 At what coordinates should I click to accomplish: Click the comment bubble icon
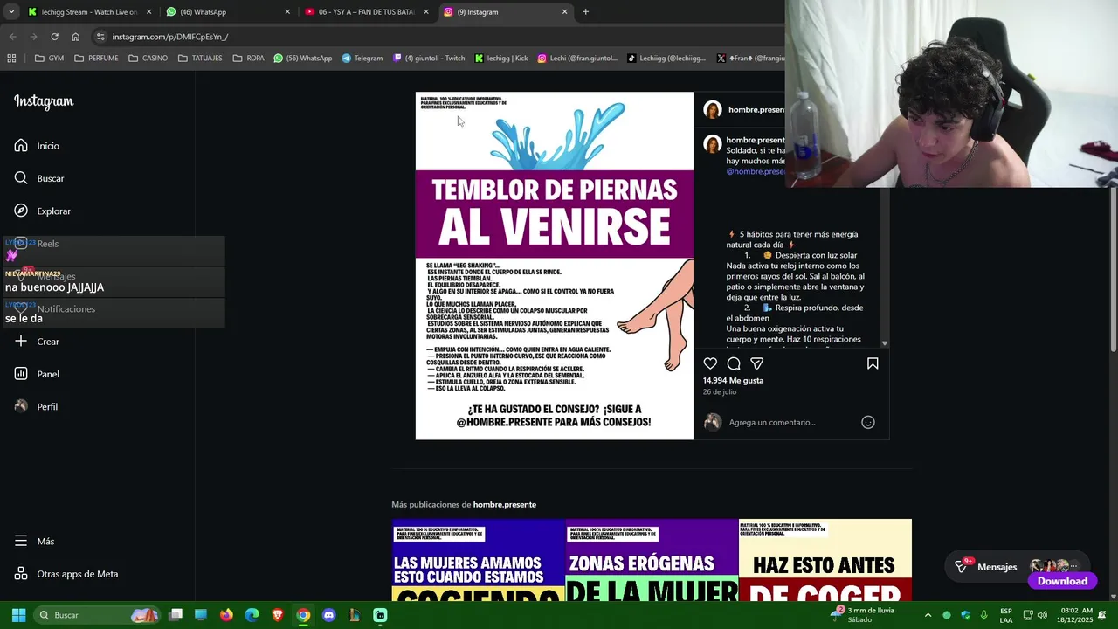tap(734, 363)
